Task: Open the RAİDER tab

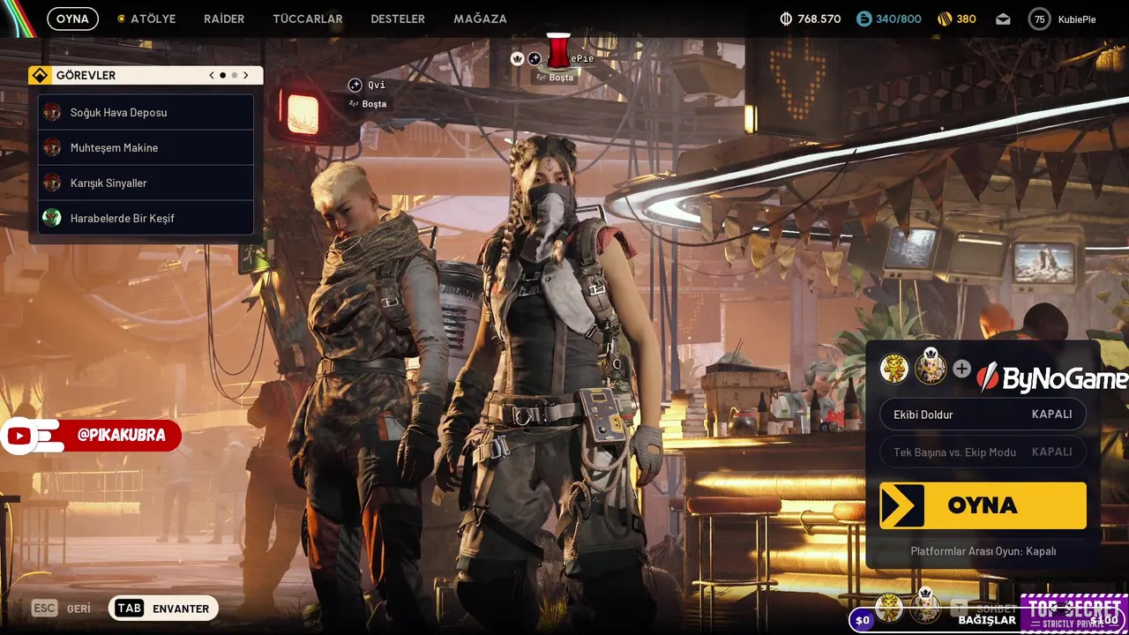Action: coord(224,19)
